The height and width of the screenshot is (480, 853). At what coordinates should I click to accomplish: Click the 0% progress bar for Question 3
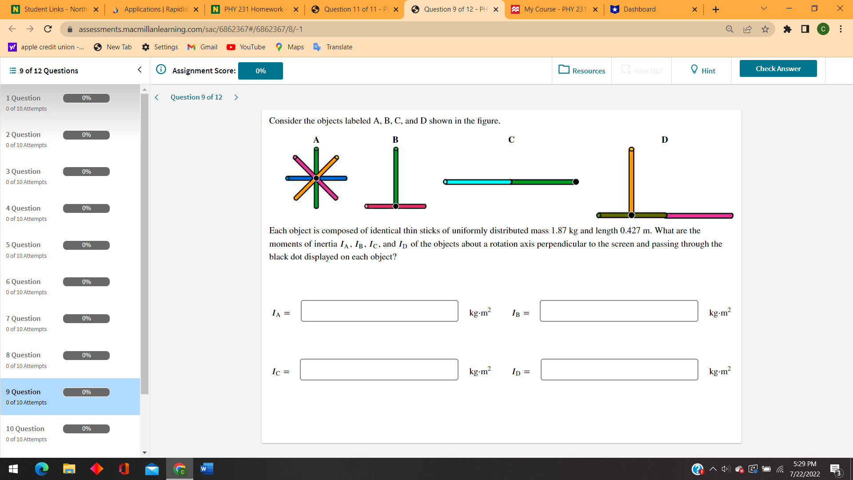click(x=86, y=171)
